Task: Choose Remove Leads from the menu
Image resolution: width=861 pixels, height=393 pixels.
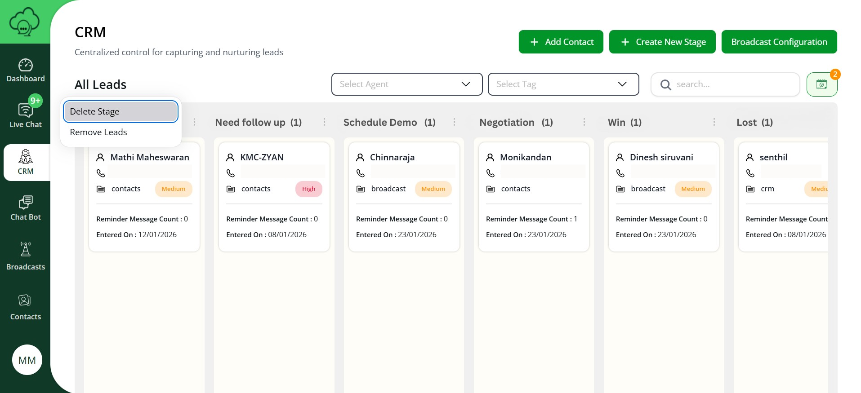Action: coord(98,132)
